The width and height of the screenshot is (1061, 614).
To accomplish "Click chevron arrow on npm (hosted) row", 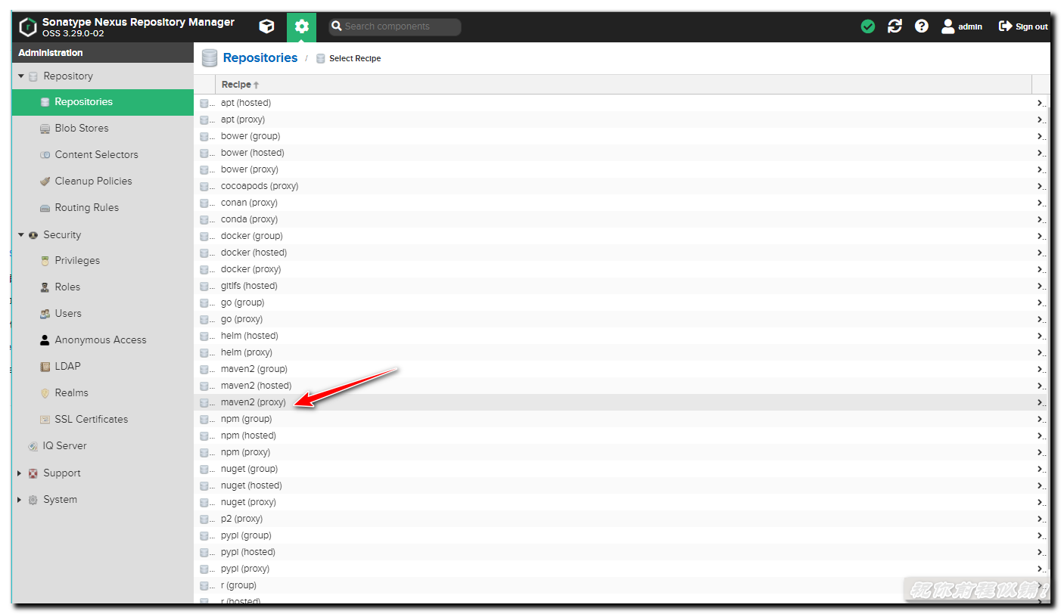I will point(1041,436).
